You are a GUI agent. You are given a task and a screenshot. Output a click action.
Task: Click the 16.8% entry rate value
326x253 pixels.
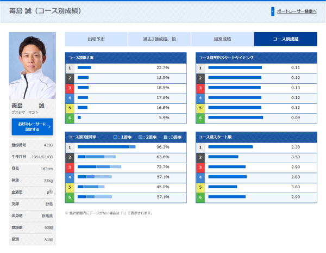[x=163, y=108]
